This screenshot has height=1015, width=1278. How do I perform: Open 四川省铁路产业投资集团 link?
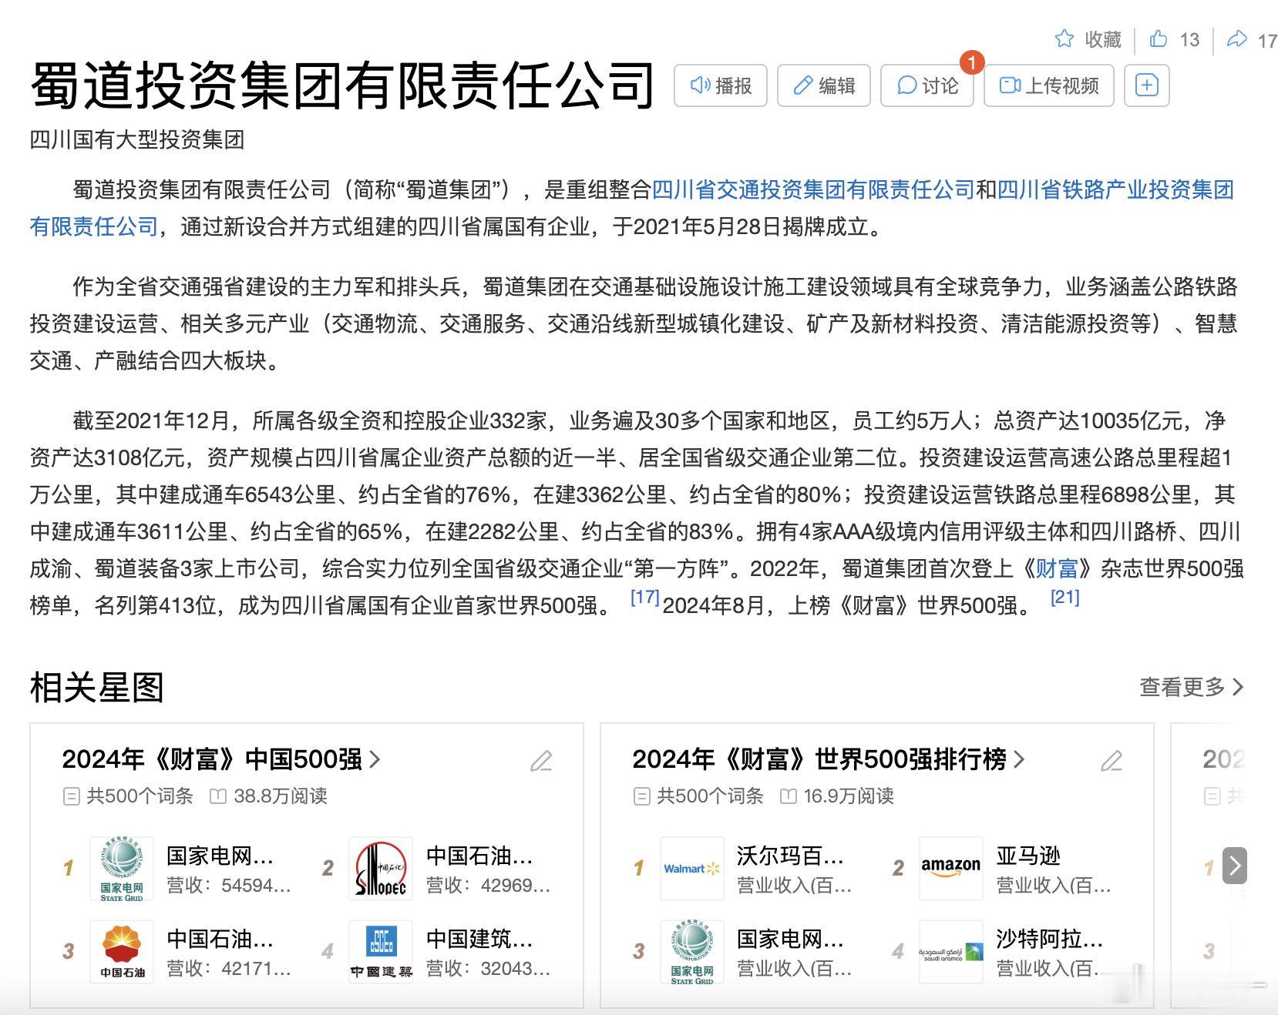[1116, 189]
